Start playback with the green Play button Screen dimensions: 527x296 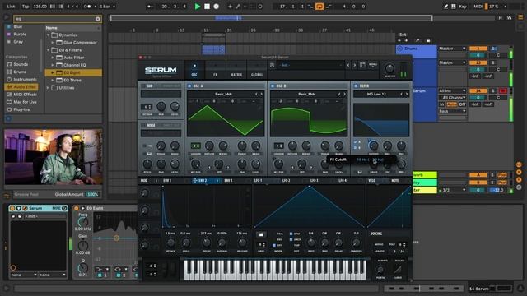pyautogui.click(x=198, y=7)
